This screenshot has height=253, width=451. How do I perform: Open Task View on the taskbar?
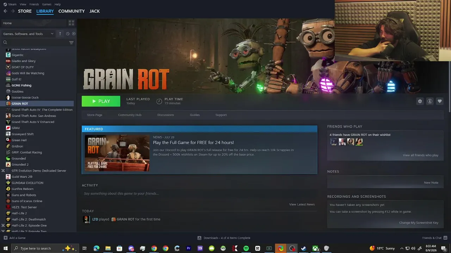point(85,248)
